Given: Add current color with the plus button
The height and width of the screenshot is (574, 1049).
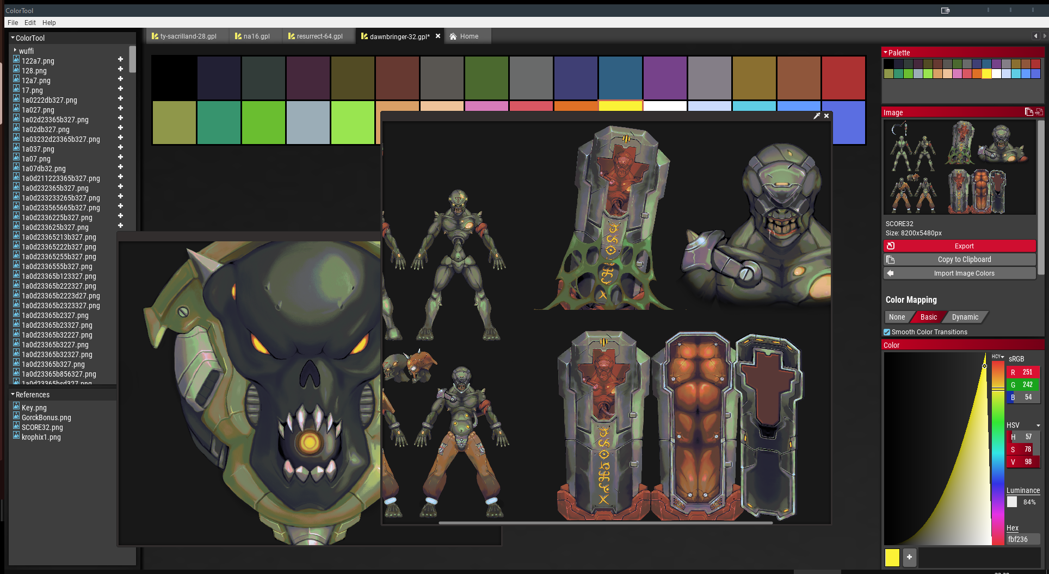Looking at the screenshot, I should click(909, 557).
